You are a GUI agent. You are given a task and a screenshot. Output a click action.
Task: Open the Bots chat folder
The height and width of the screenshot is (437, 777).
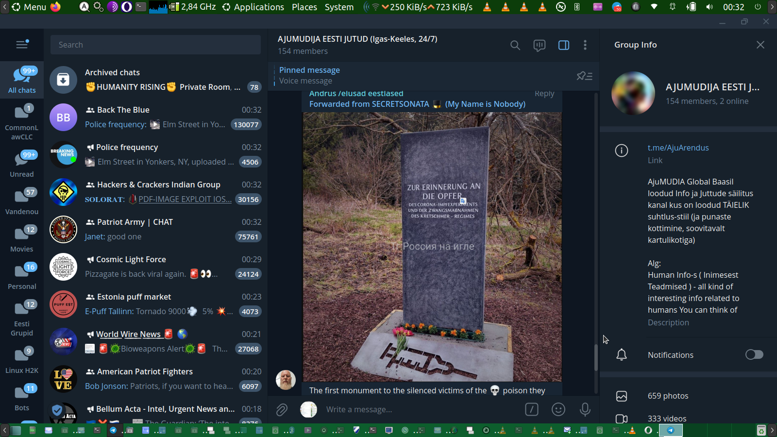(x=22, y=397)
